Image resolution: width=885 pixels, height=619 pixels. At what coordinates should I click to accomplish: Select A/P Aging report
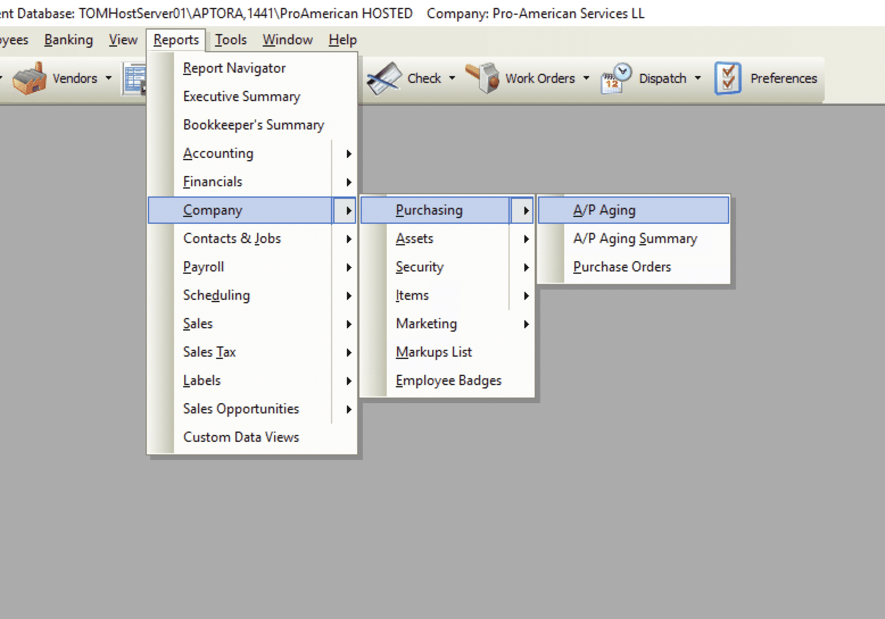pyautogui.click(x=604, y=210)
